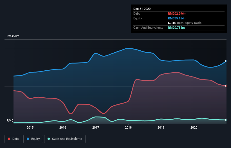Click the red Debt legend dot

pyautogui.click(x=9, y=139)
